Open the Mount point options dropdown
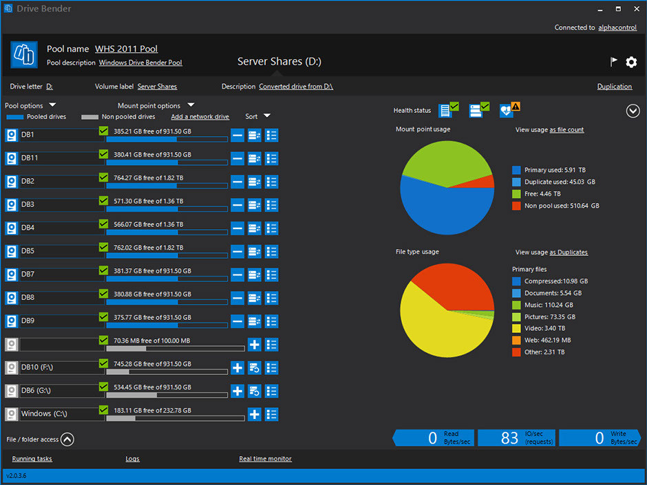The height and width of the screenshot is (485, 647). tap(156, 105)
